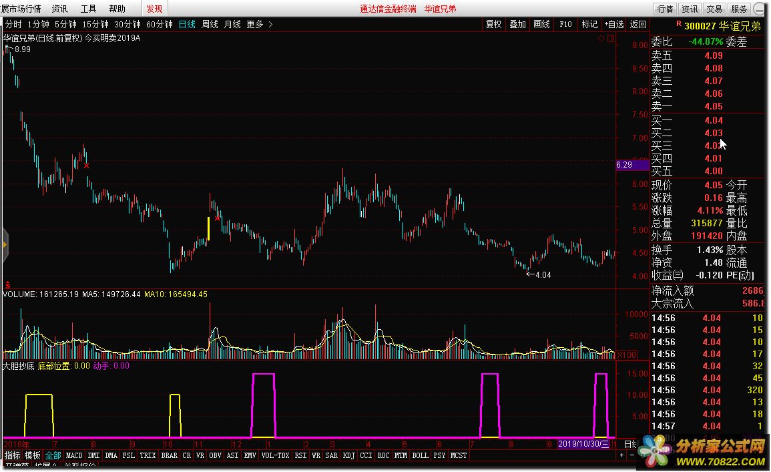Click the red X marker near the 6.3 peak

pos(87,166)
